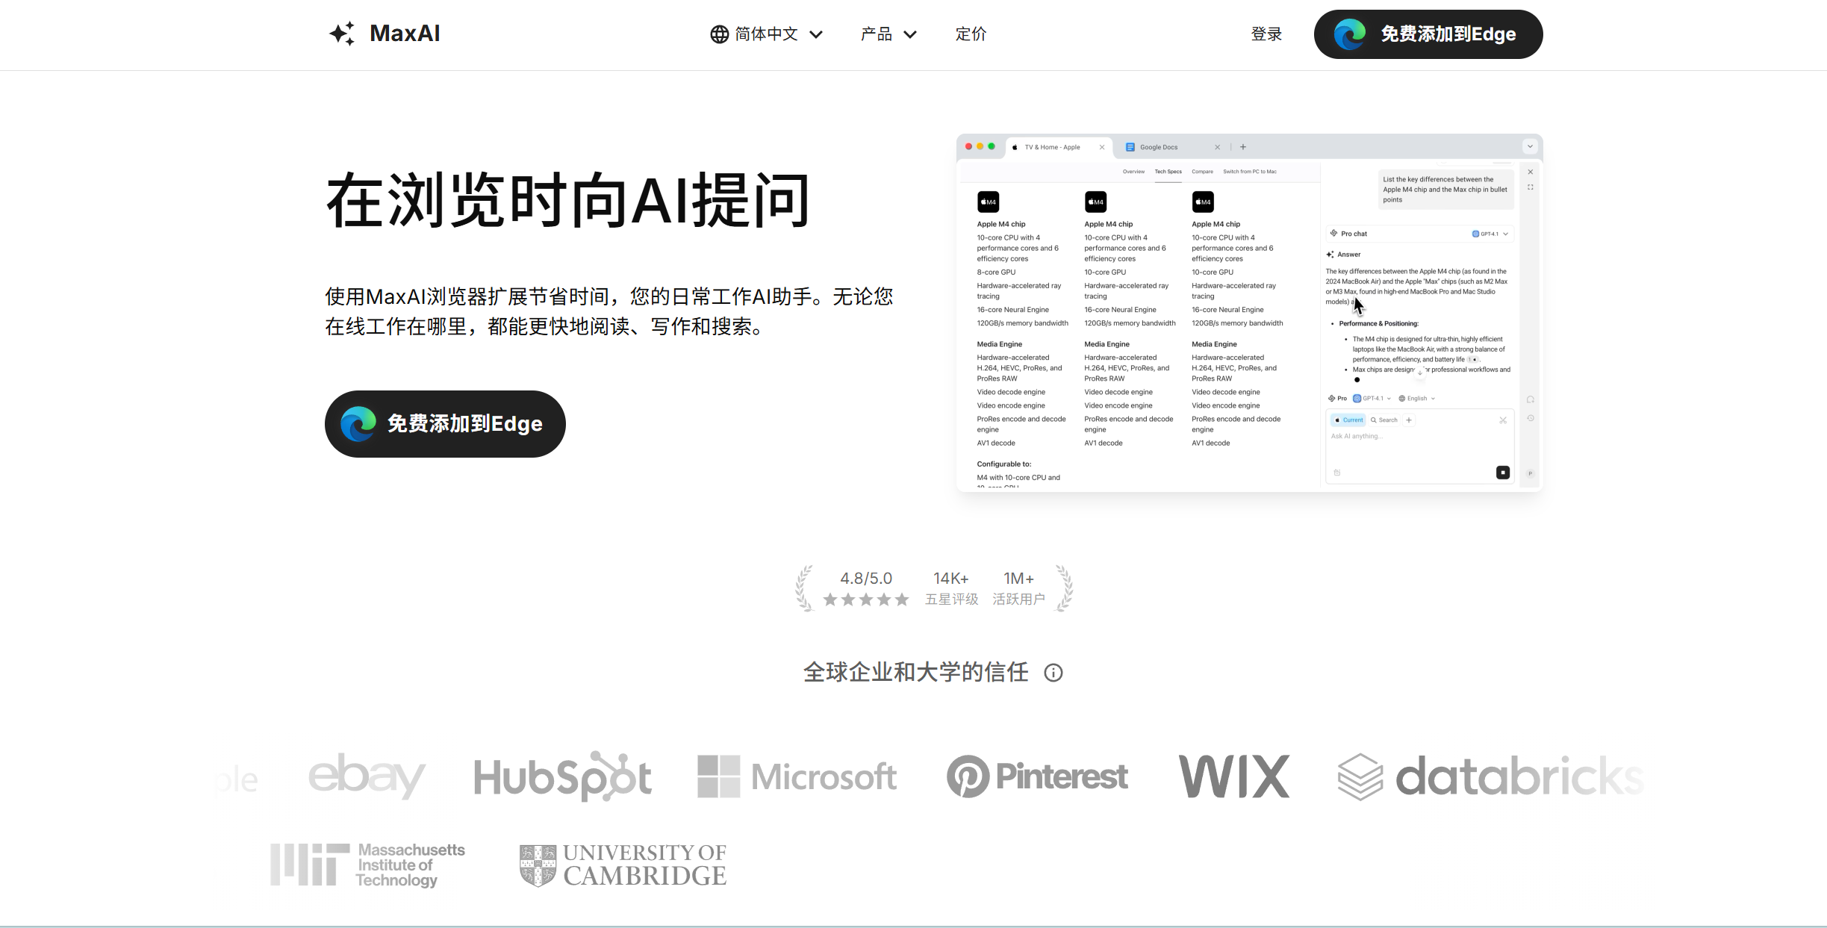The width and height of the screenshot is (1827, 928).
Task: Click the 免费添加到Edge button below the headline
Action: pyautogui.click(x=445, y=424)
